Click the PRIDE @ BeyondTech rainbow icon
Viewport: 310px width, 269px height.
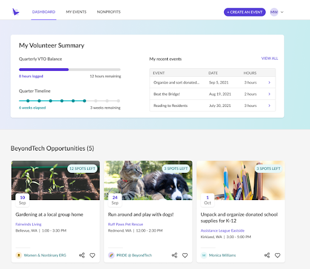tap(111, 255)
